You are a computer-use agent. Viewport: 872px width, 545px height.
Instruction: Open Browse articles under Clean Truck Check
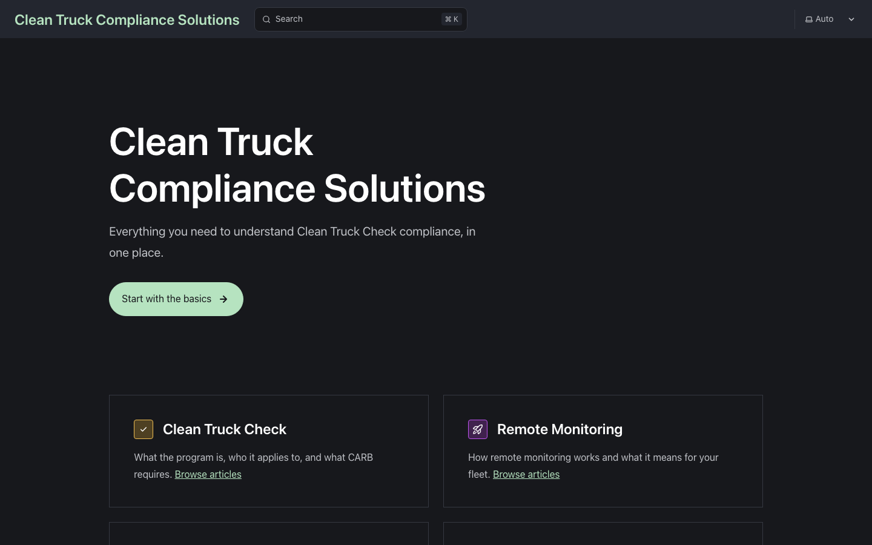tap(208, 474)
